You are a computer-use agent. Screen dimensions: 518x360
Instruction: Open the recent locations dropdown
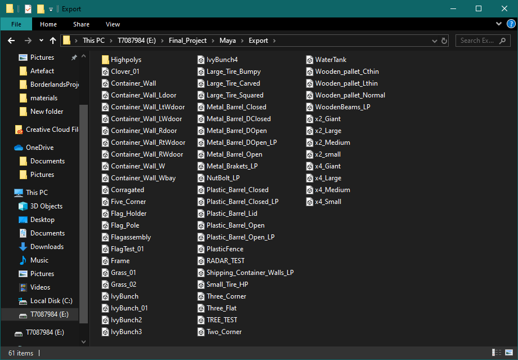(x=41, y=41)
